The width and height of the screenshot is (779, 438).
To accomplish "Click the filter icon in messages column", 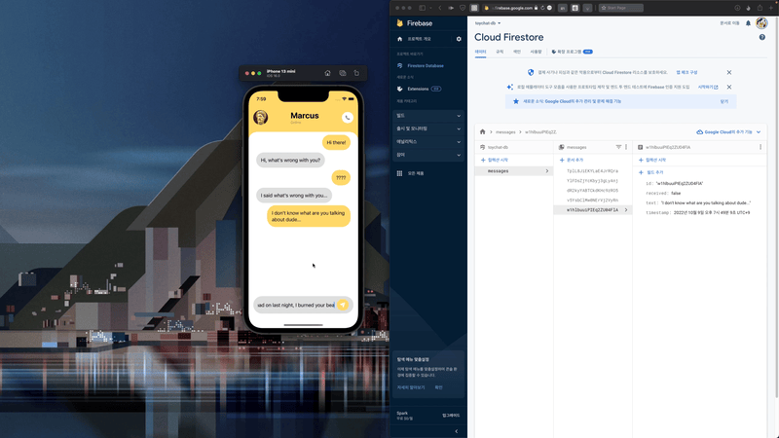I will coord(618,147).
